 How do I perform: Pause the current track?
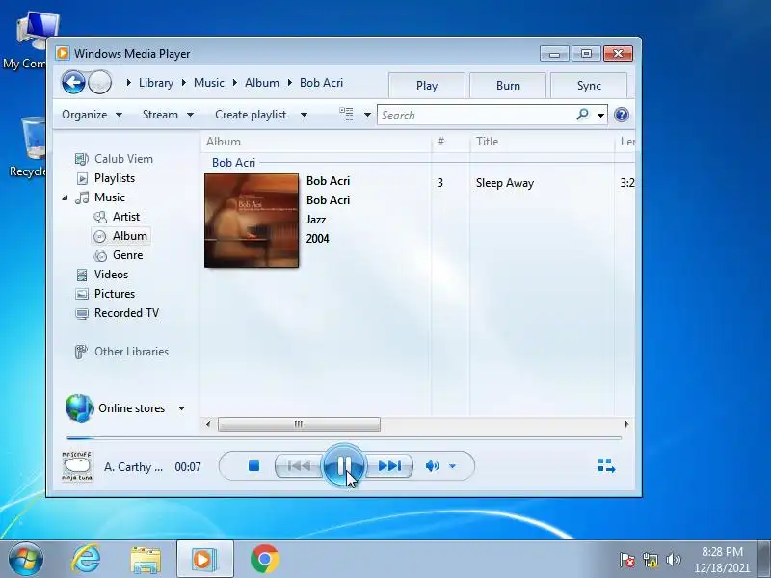click(344, 464)
